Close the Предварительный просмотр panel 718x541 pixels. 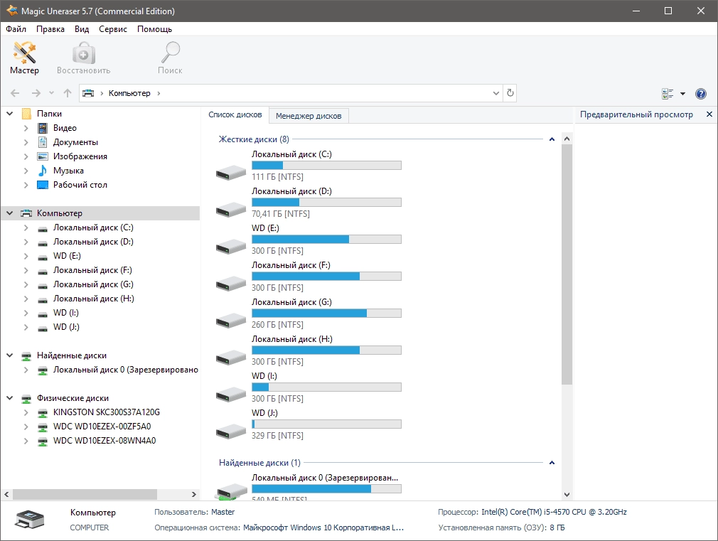coord(709,114)
